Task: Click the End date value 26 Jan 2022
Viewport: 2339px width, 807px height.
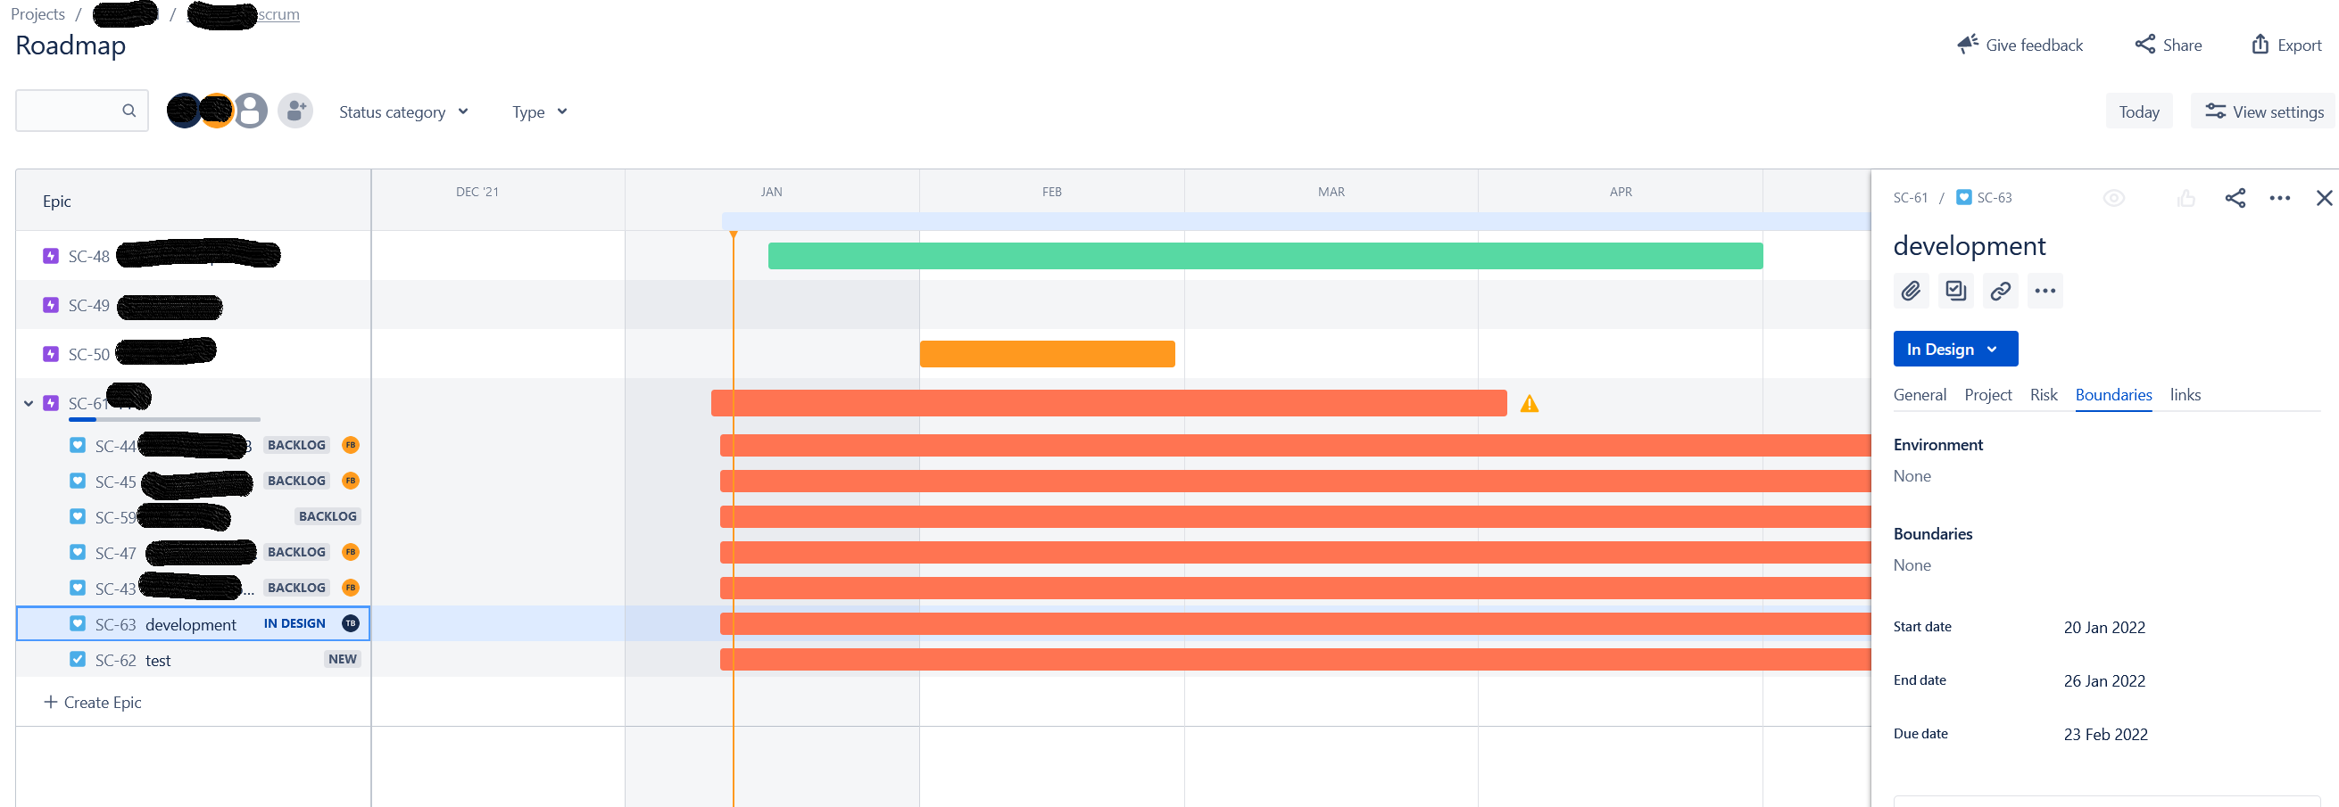Action: click(x=2103, y=680)
